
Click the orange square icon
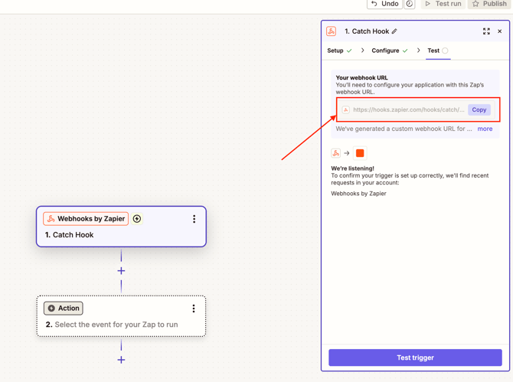coord(360,153)
